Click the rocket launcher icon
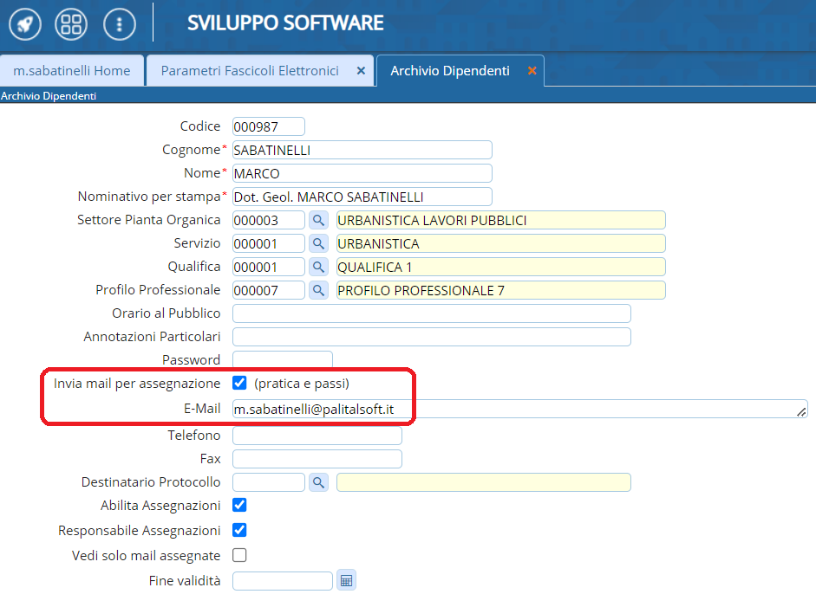Viewport: 816px width, 607px height. click(x=24, y=23)
